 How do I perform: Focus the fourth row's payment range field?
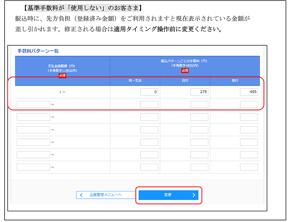(33, 130)
